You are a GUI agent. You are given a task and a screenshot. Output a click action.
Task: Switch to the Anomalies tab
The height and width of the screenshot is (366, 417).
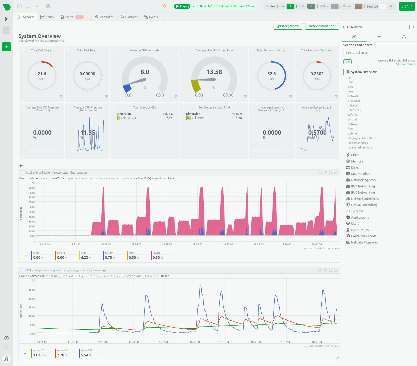pos(104,17)
